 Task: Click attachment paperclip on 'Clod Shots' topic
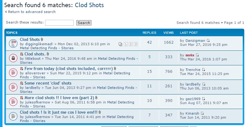42,39
